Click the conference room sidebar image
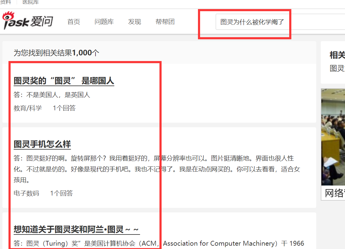 [x=333, y=137]
